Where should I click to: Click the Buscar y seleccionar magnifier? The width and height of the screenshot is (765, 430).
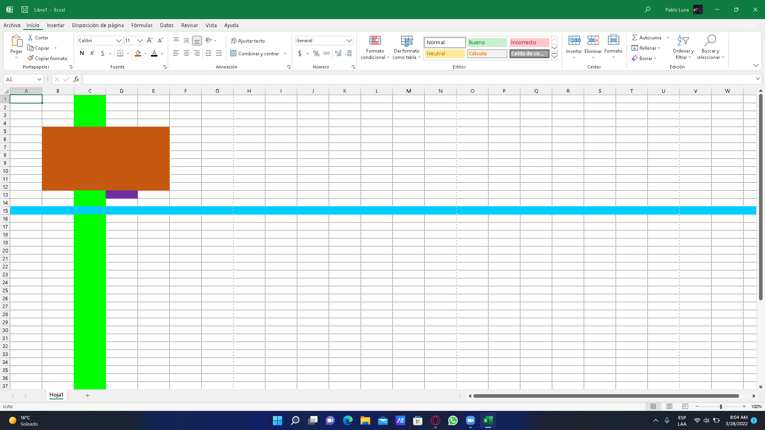(710, 40)
